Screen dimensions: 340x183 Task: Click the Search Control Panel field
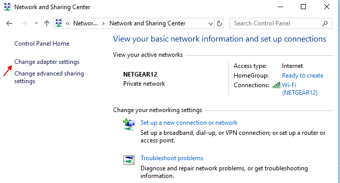[x=281, y=23]
